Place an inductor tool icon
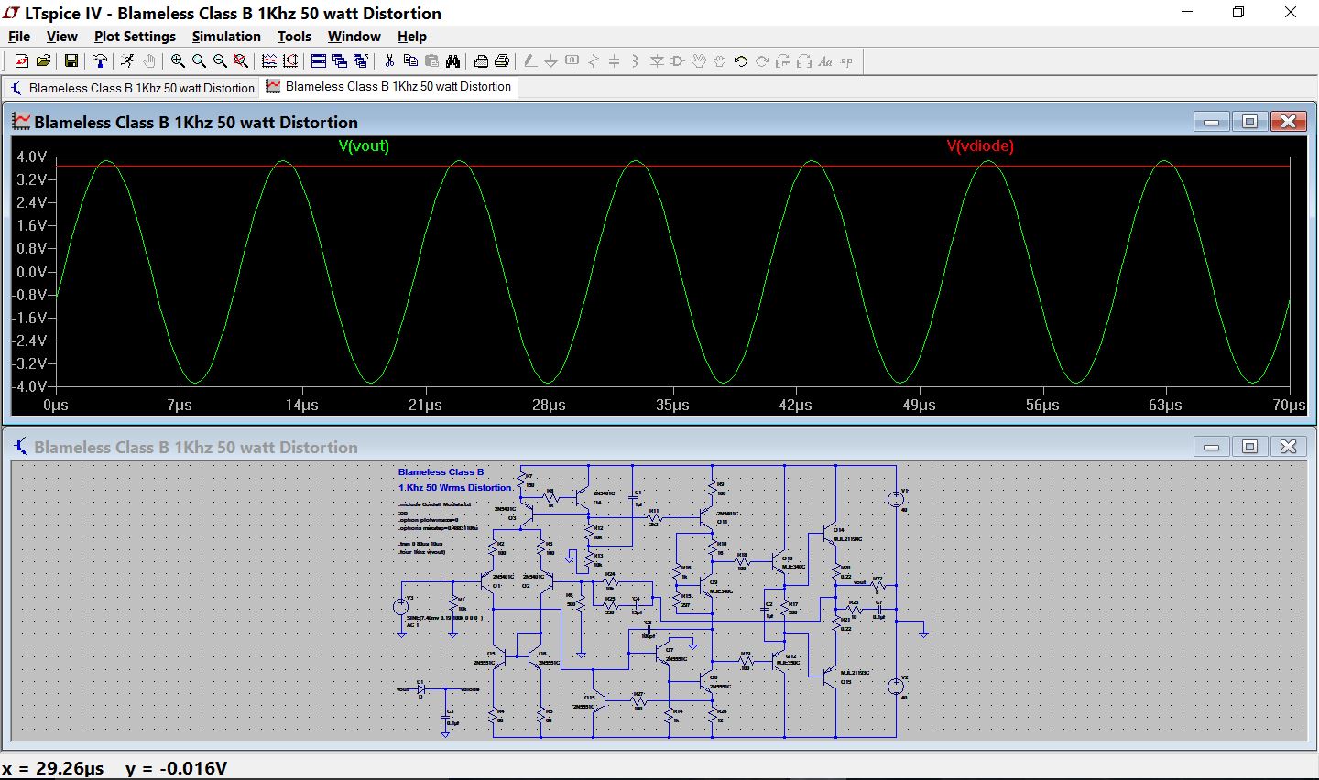The image size is (1319, 780). click(x=636, y=61)
